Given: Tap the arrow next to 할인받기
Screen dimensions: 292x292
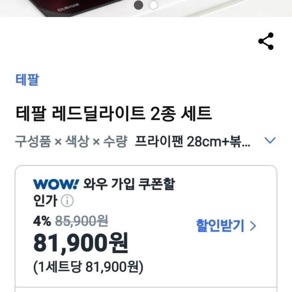Looking at the screenshot, I should [x=253, y=226].
